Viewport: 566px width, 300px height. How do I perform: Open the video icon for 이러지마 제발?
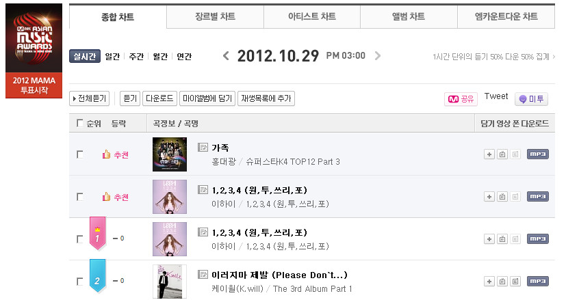(502, 282)
